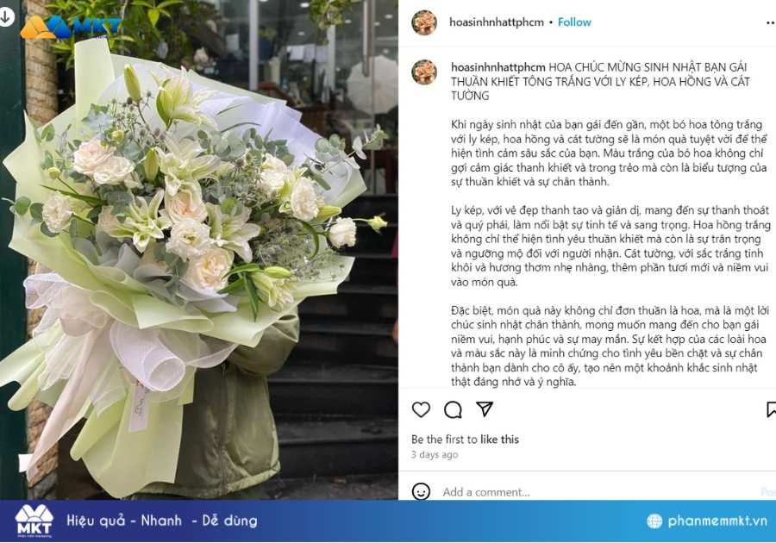Share the post using the paper plane icon

484,409
